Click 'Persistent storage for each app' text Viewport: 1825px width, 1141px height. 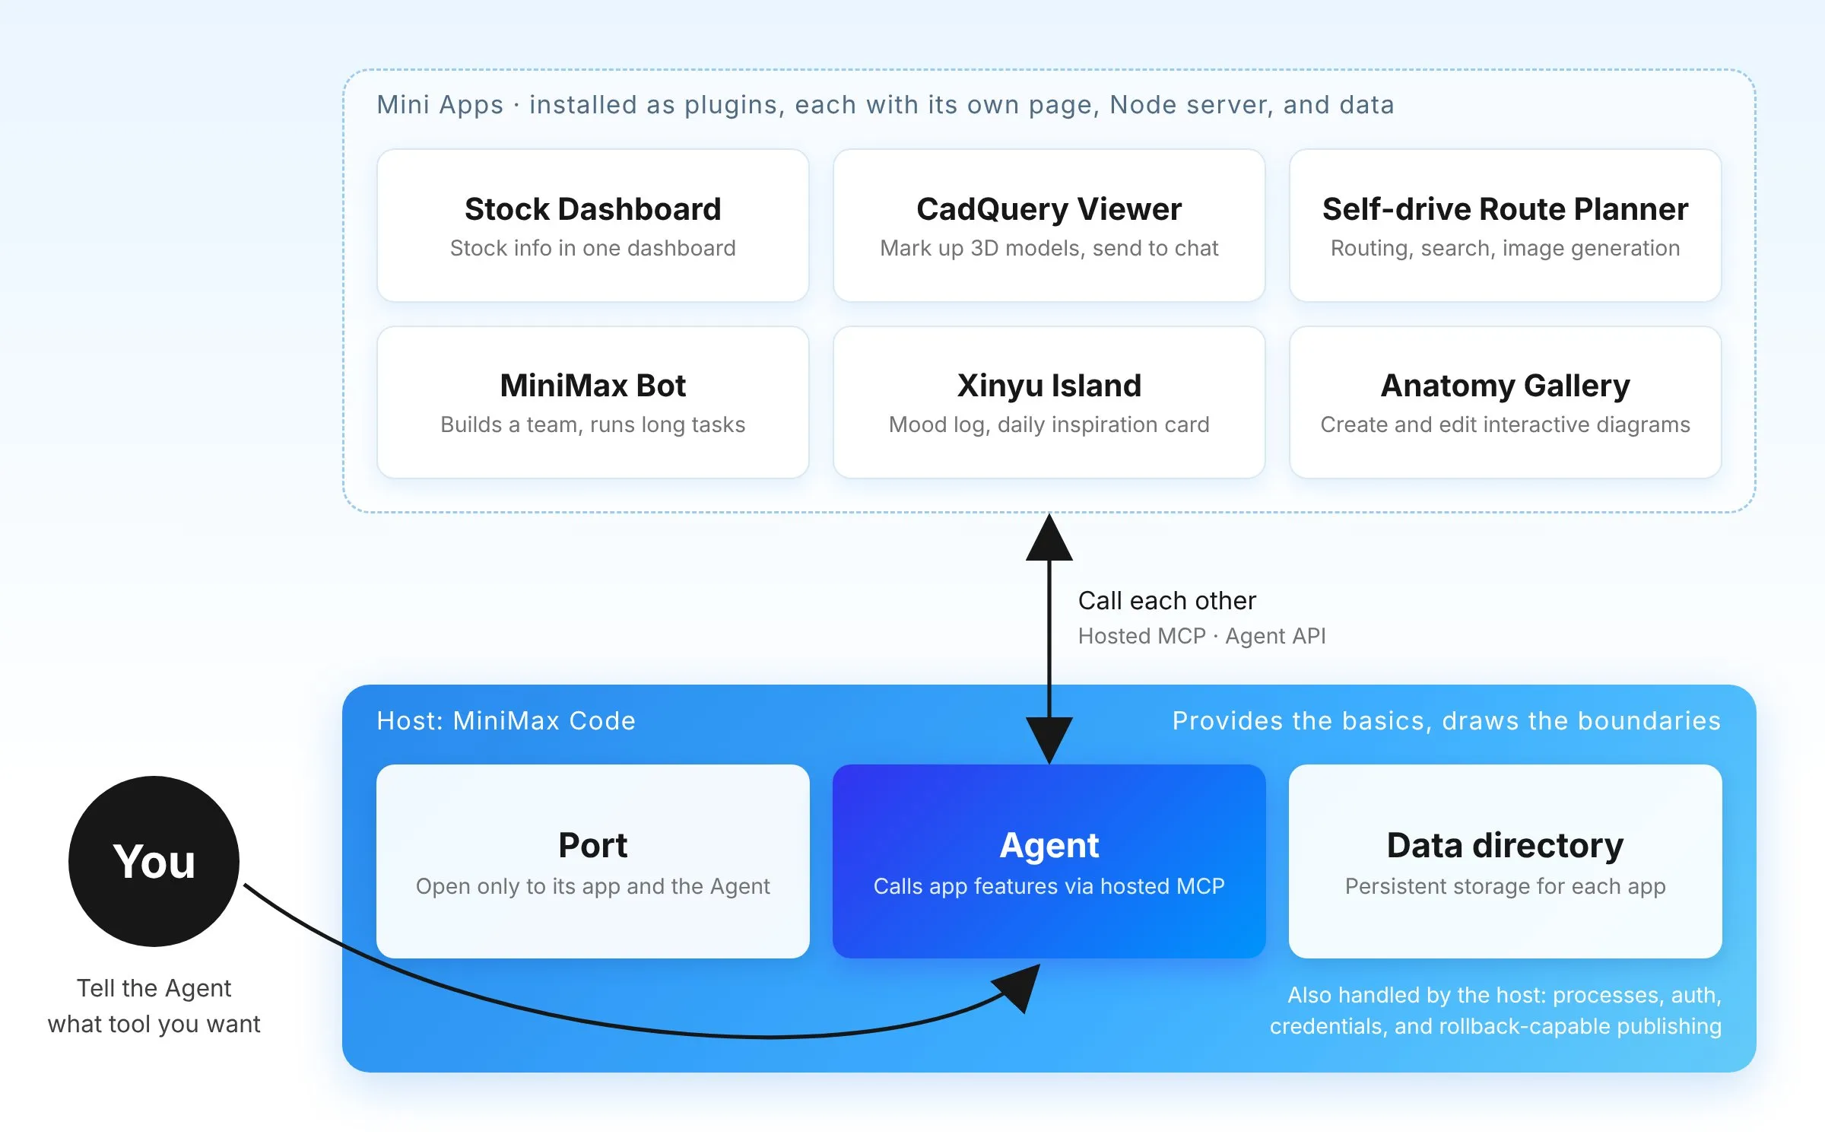click(x=1505, y=886)
